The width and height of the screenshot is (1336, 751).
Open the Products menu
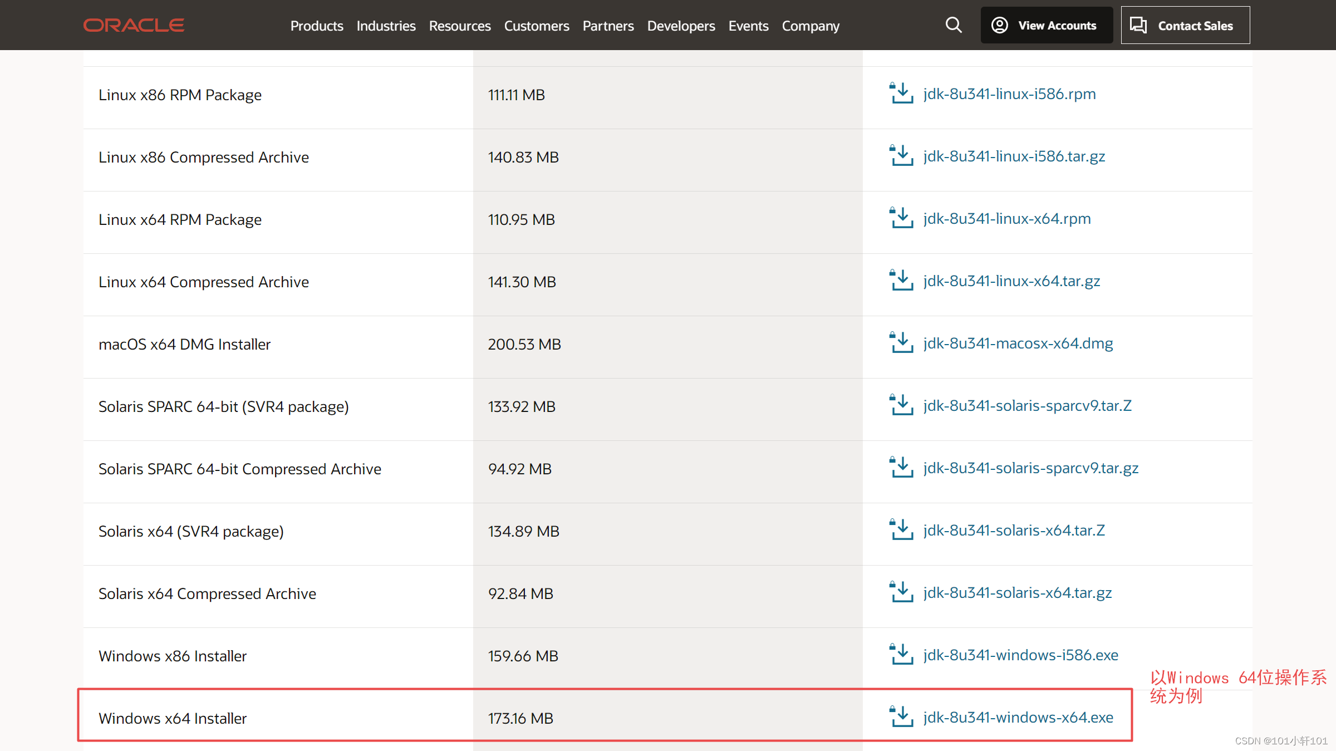tap(317, 26)
